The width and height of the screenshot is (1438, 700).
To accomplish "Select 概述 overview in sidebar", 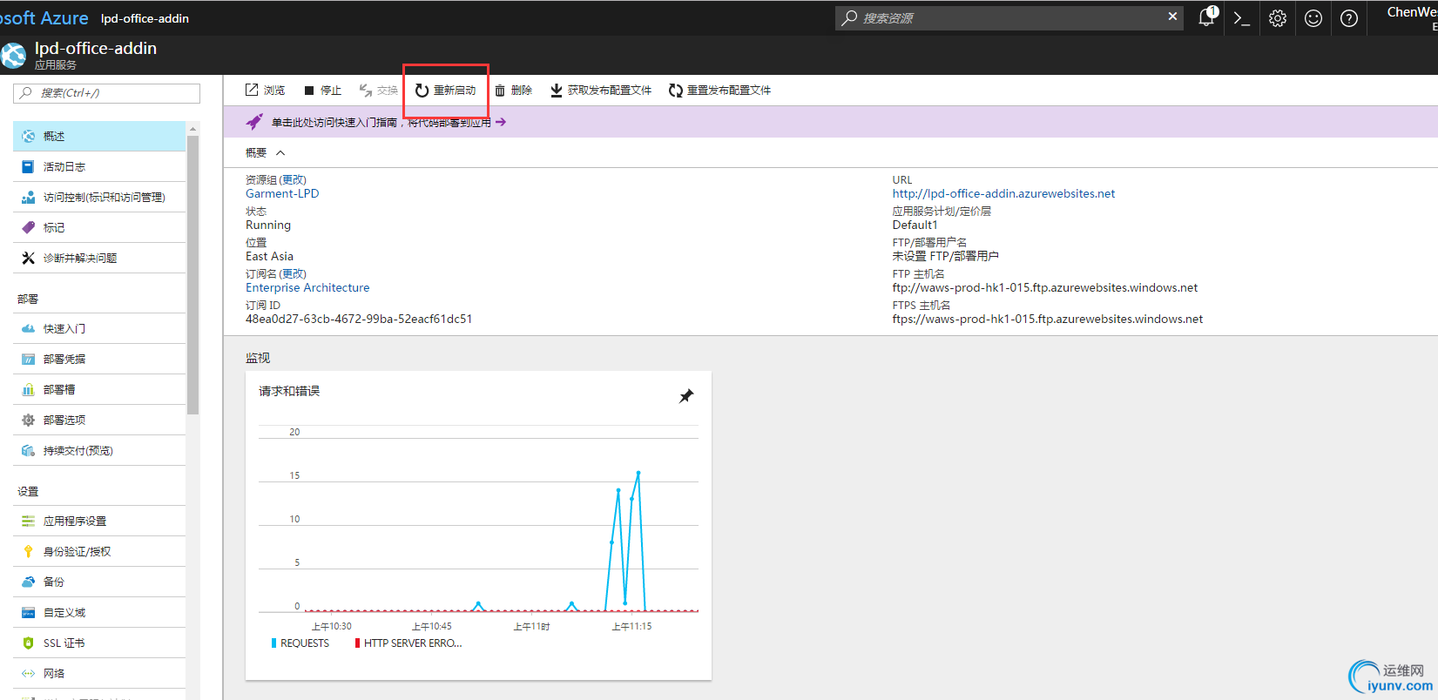I will tap(99, 137).
